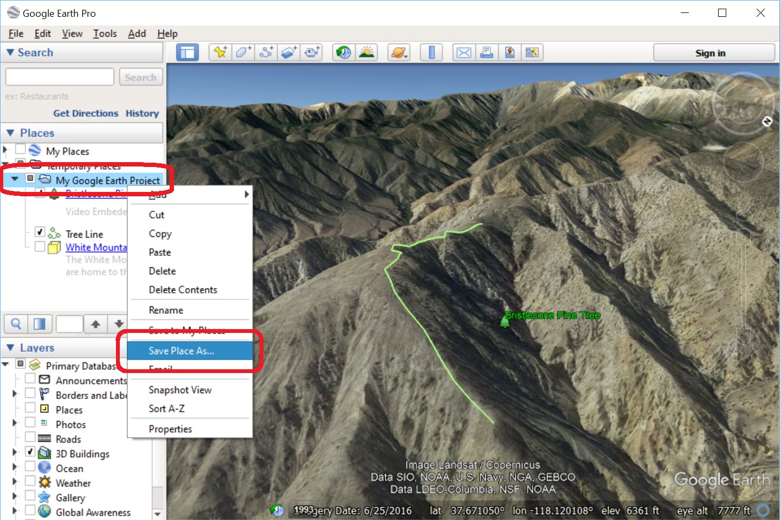Click the Layers panel scroll-down arrow
Screen dimensions: 781x520
tap(157, 513)
